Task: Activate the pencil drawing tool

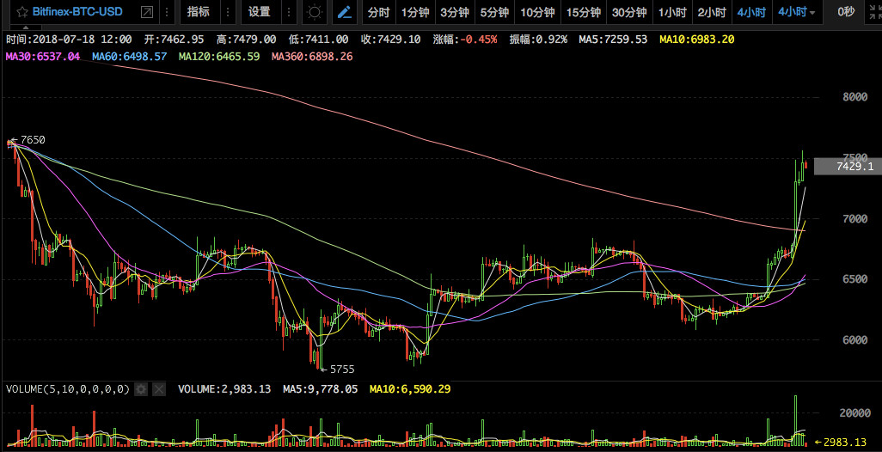Action: pyautogui.click(x=345, y=12)
